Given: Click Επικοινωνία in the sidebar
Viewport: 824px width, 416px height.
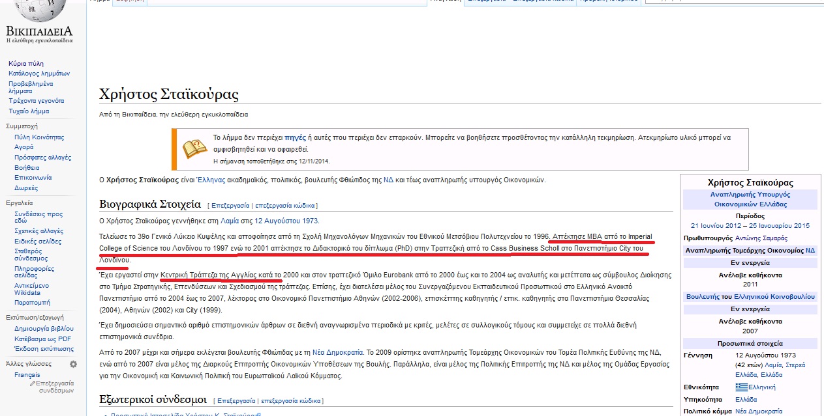Looking at the screenshot, I should coord(33,177).
